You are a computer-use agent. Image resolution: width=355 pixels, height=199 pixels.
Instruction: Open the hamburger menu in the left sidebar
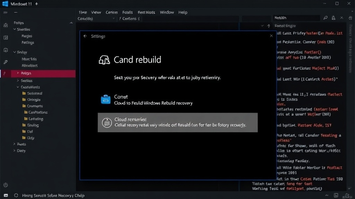[x=6, y=12]
